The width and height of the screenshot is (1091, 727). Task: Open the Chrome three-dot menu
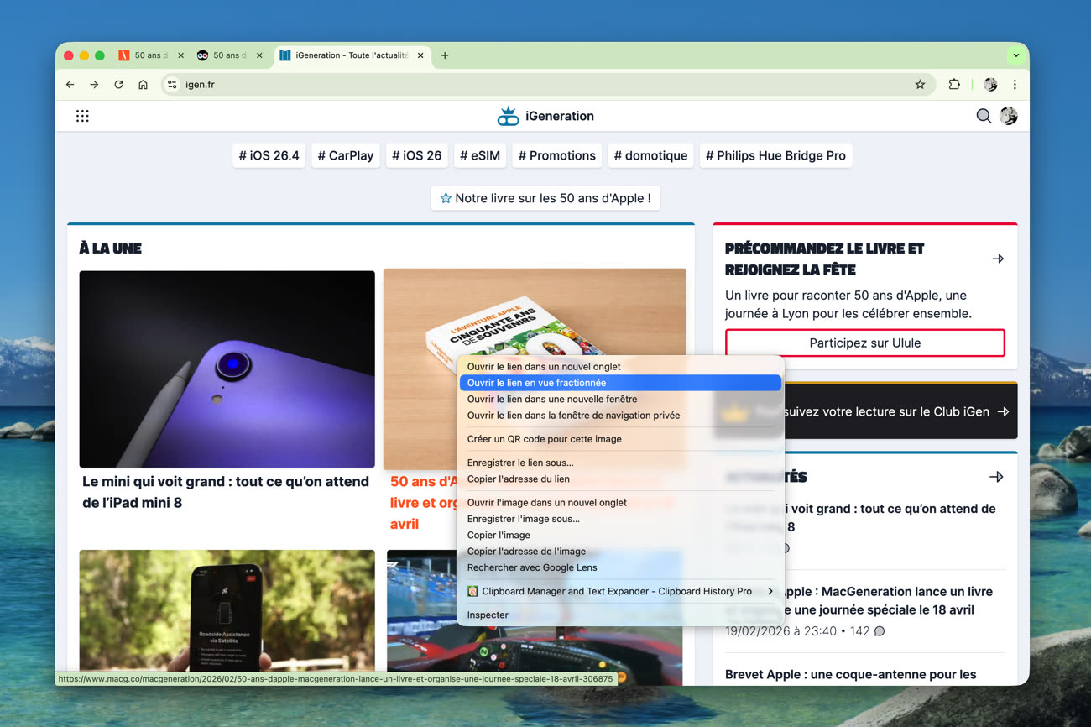(x=1015, y=85)
